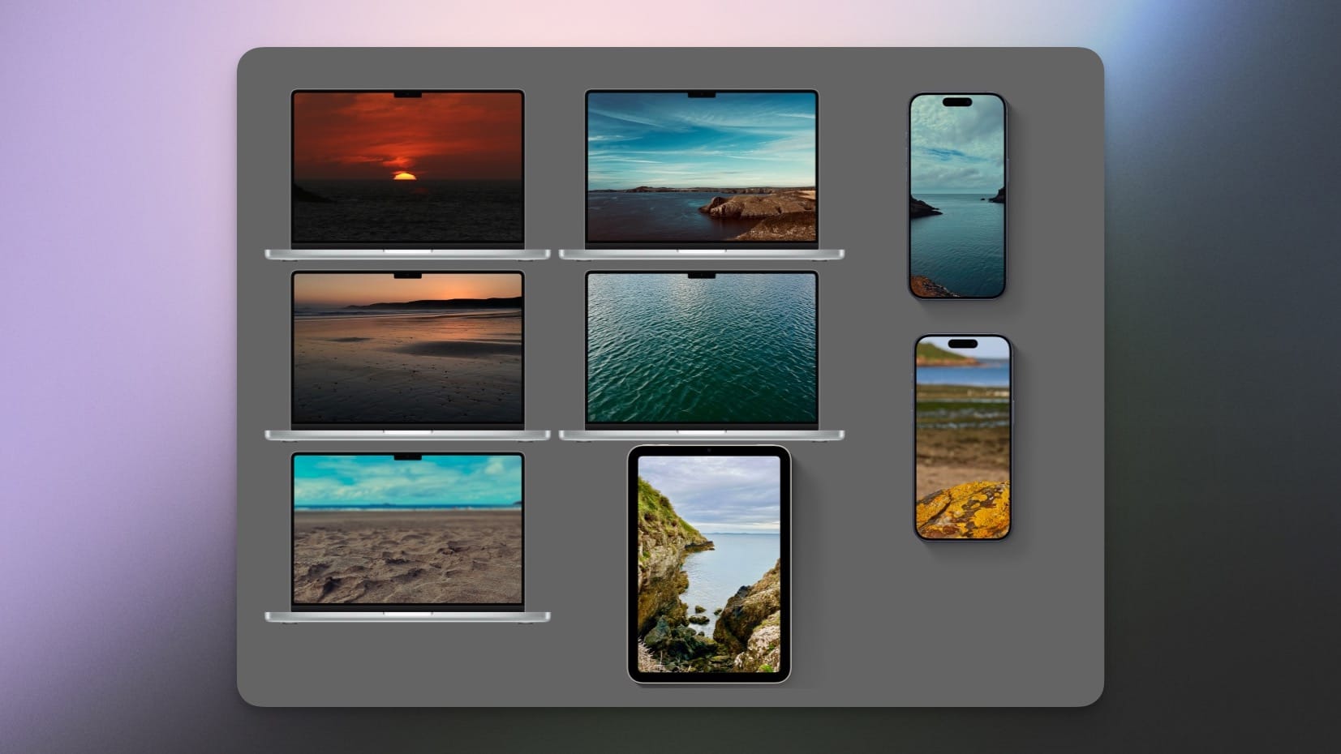Click the notch on the sunset MacBook
The image size is (1341, 754).
tap(407, 95)
